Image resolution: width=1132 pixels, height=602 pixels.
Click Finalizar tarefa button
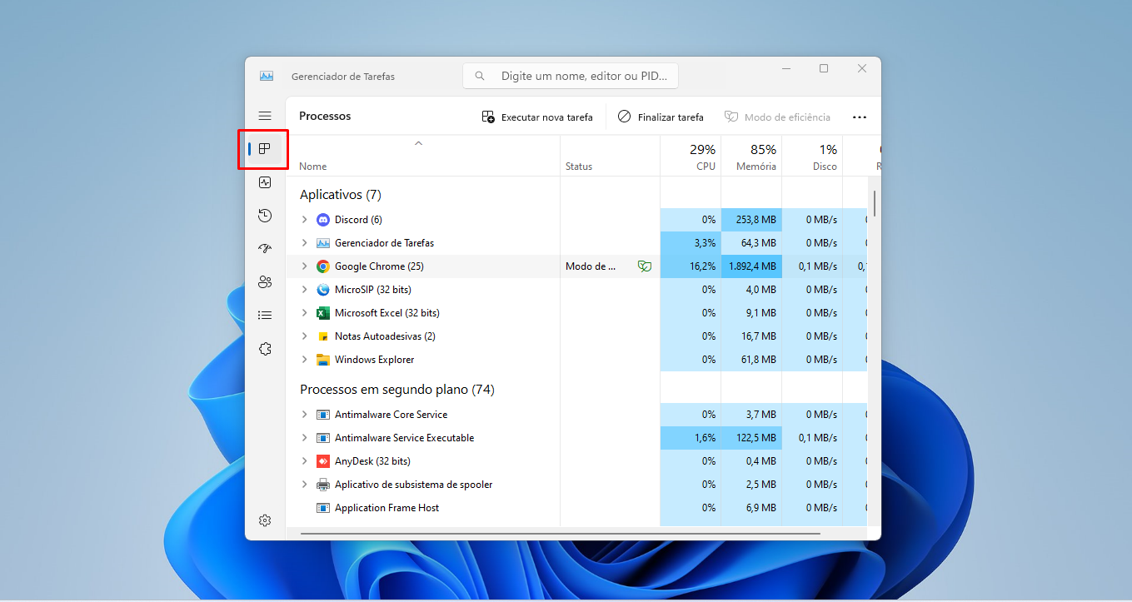click(x=661, y=117)
